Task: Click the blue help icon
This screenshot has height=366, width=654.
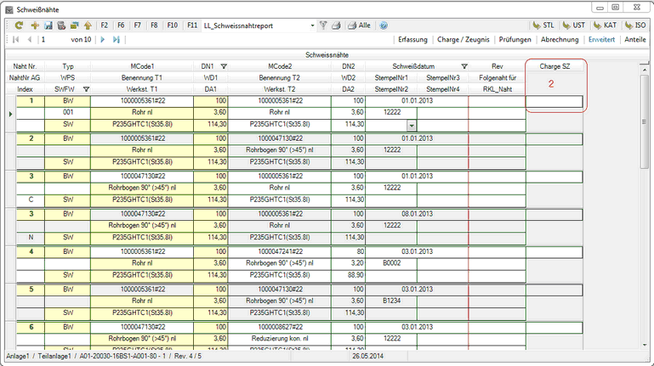Action: (383, 25)
